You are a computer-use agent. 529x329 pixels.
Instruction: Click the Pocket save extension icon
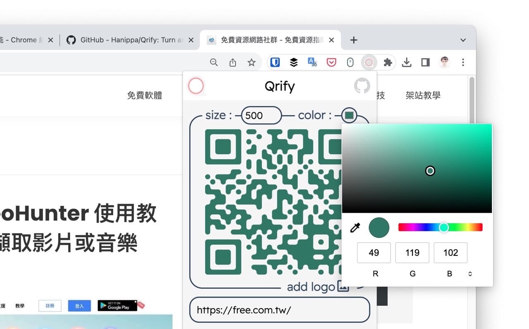[331, 62]
